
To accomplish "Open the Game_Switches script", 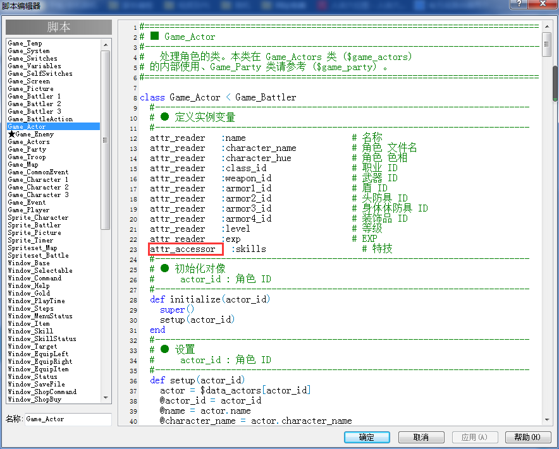I will (x=32, y=58).
